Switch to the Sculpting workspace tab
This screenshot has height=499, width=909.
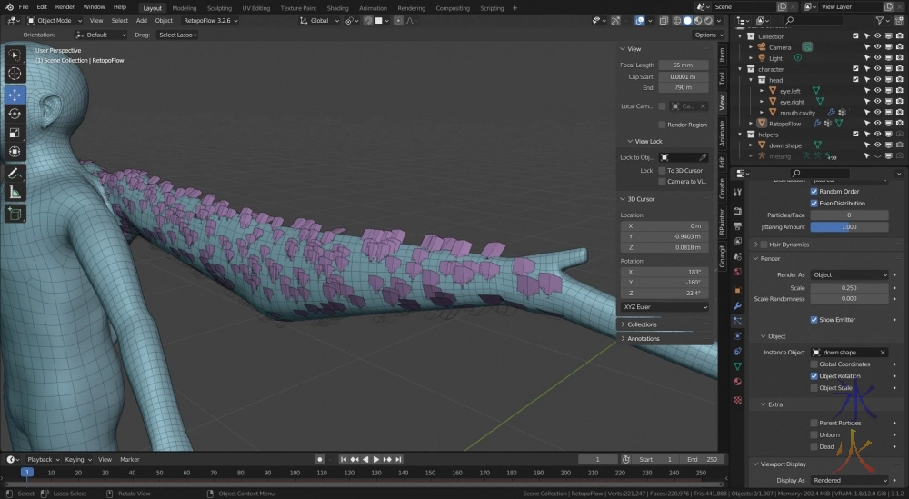[x=219, y=7]
